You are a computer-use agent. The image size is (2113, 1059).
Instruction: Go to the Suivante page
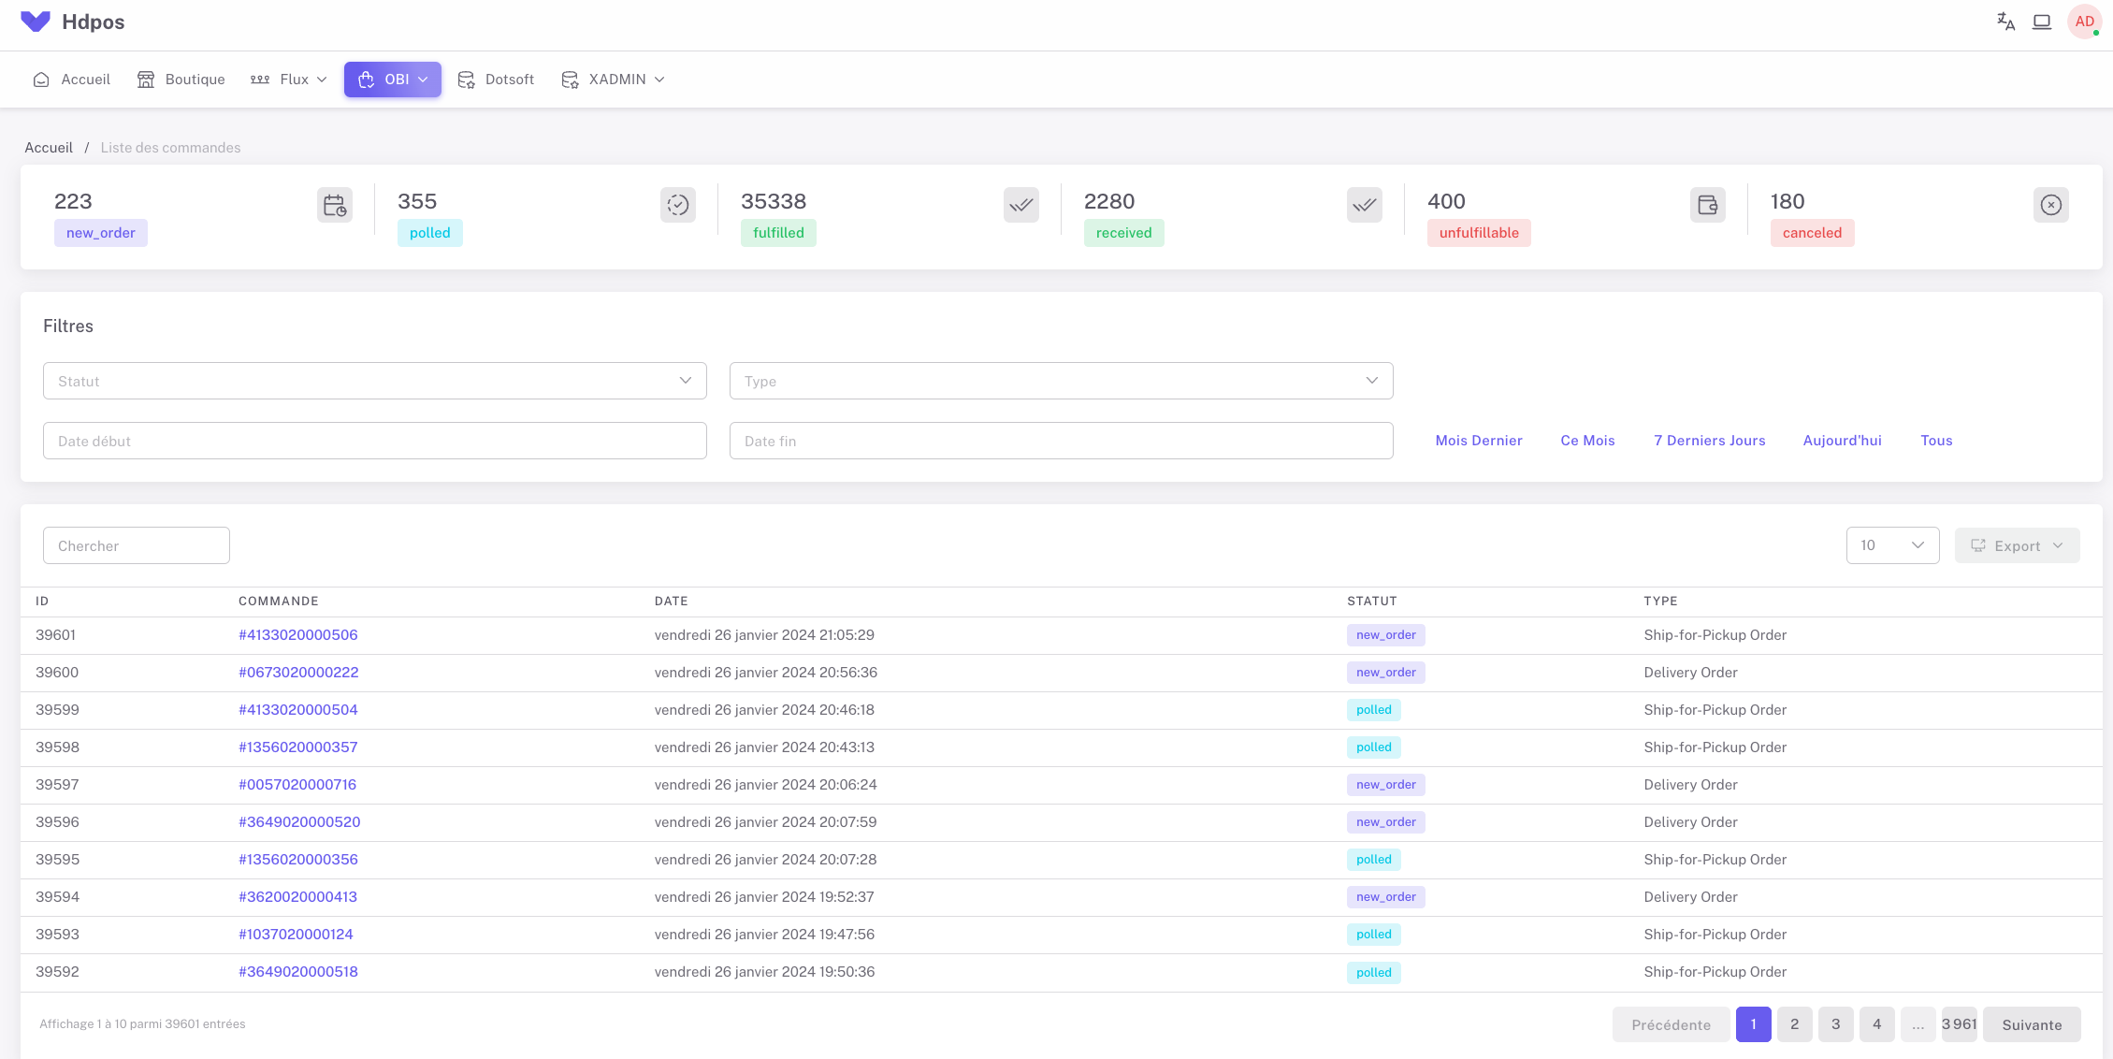(x=2032, y=1024)
